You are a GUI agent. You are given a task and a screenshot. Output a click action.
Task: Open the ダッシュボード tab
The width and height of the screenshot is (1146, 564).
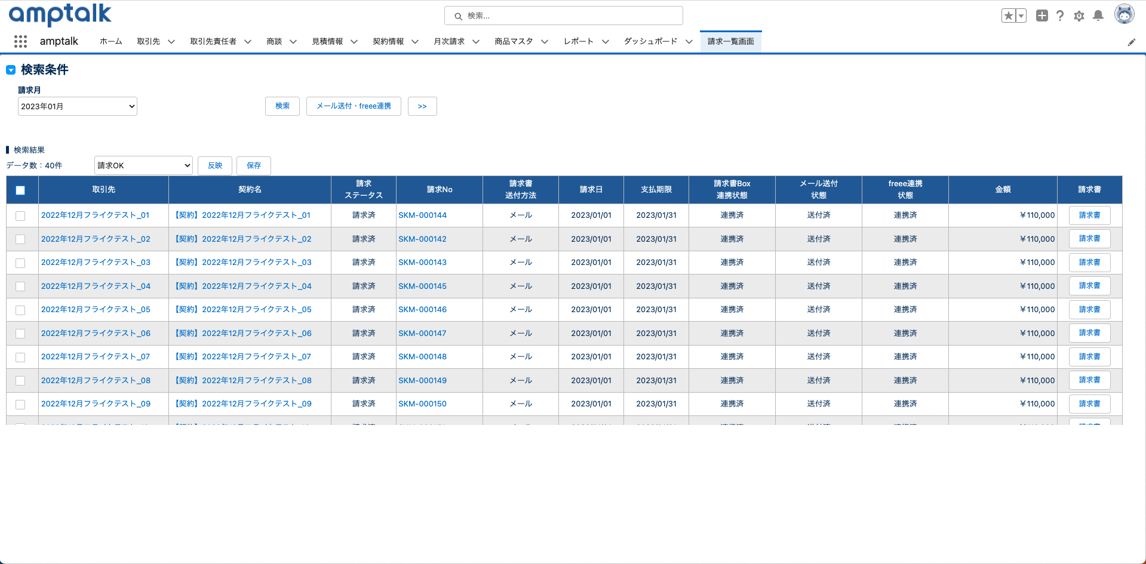(651, 41)
